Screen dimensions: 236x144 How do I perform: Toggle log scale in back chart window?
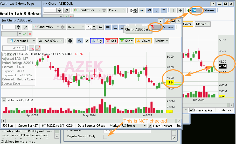[x=142, y=10]
